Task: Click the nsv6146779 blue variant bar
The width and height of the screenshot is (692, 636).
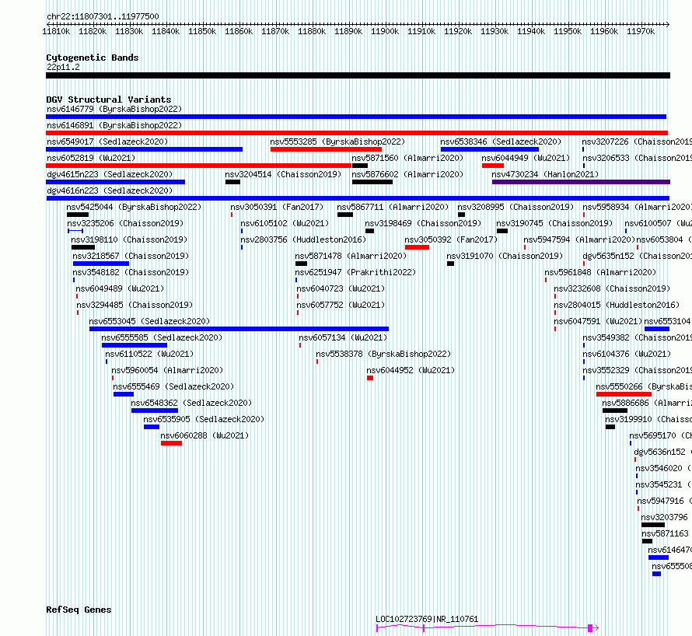Action: click(x=355, y=117)
